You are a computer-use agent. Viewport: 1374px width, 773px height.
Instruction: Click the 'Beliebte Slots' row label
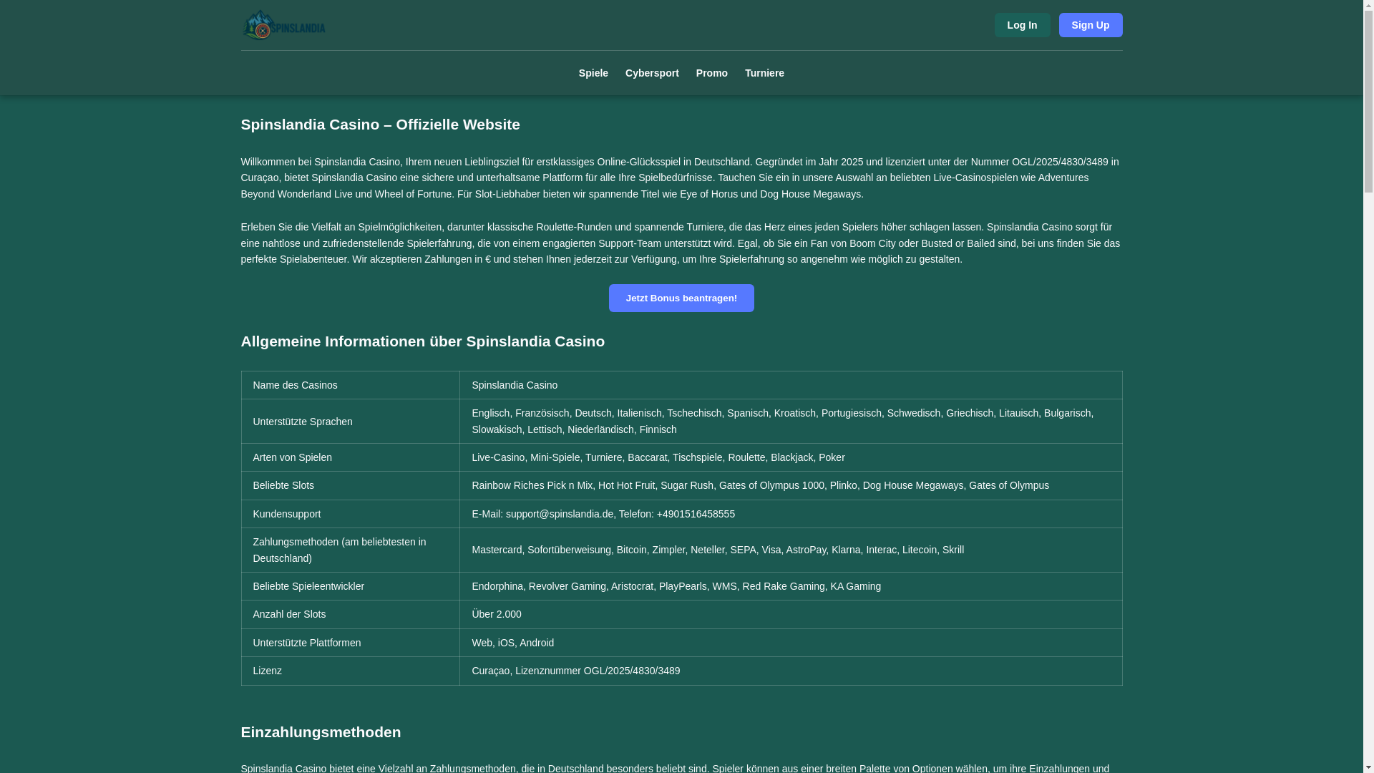(283, 485)
